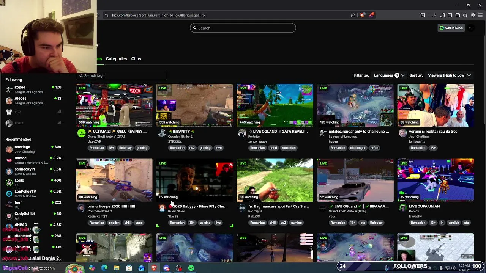The height and width of the screenshot is (273, 486).
Task: Open INSANITY Counter-Strike 2 stream thumbnail
Action: pyautogui.click(x=195, y=105)
